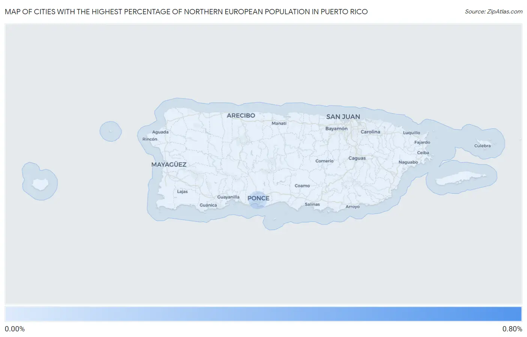
Task: Select the Caguas map label
Action: [x=357, y=158]
